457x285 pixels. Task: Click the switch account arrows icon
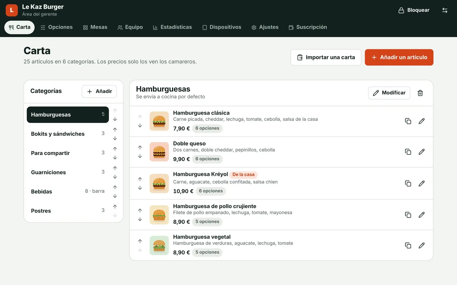(445, 10)
